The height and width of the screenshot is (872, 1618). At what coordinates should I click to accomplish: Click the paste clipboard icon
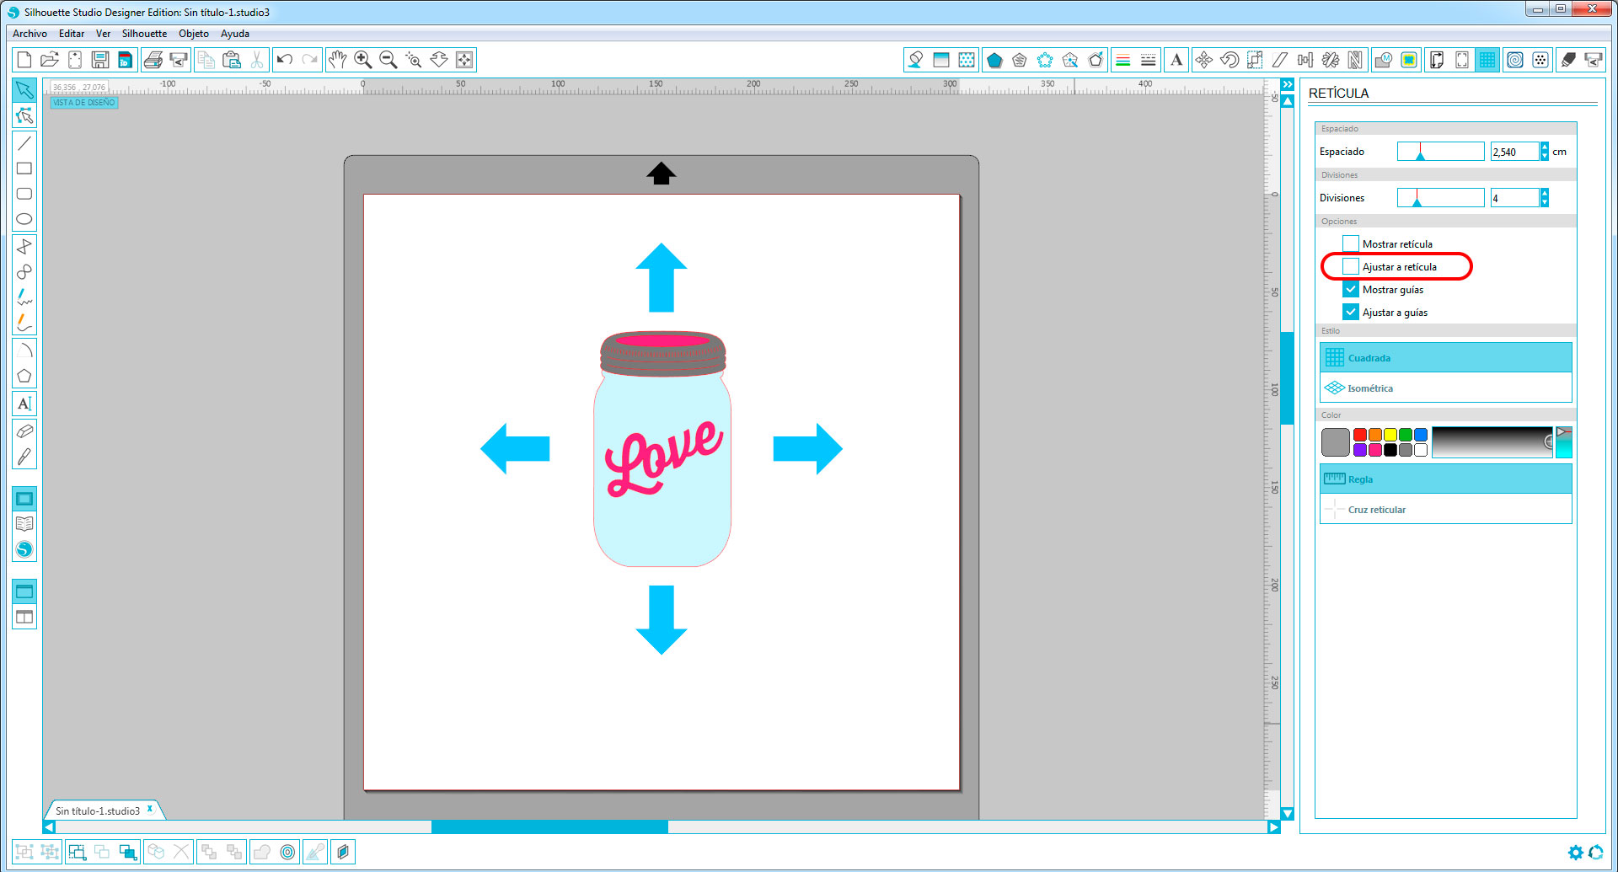(x=232, y=60)
